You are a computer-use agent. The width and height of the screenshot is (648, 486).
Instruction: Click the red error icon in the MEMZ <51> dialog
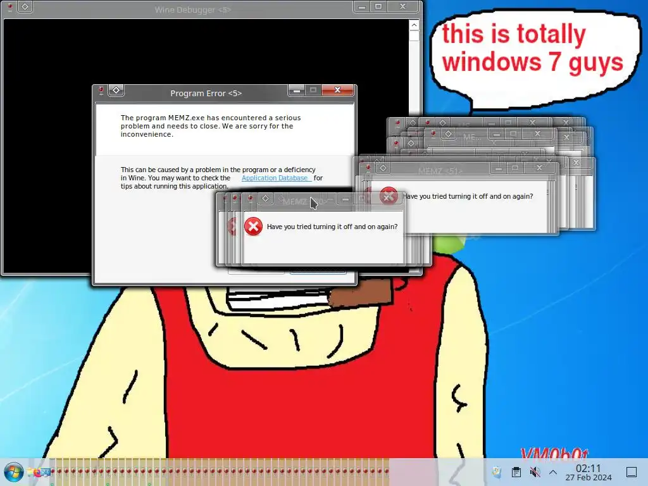point(389,196)
